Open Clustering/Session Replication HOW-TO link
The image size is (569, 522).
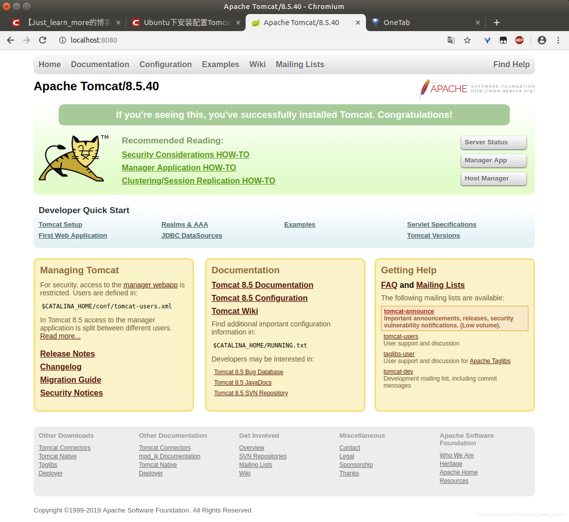click(x=199, y=181)
